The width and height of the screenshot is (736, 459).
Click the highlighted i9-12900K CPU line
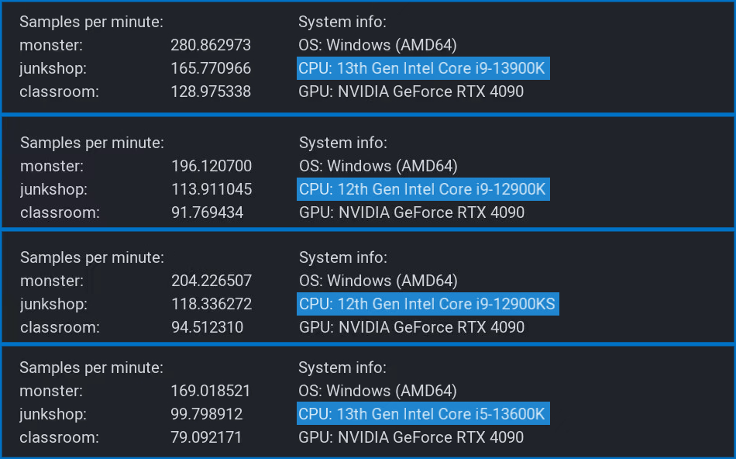(x=423, y=189)
